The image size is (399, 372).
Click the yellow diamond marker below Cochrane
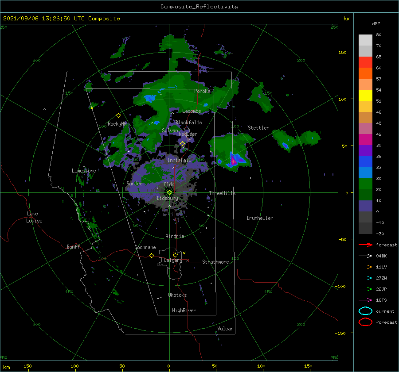click(152, 255)
